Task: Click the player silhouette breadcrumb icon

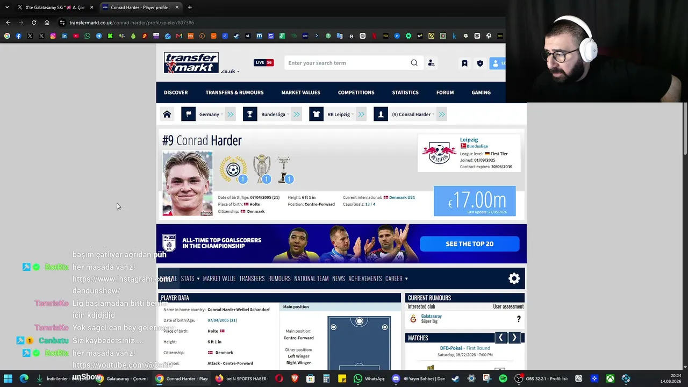Action: (x=381, y=114)
